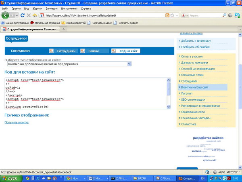
Task: Go back with the green Back arrow
Action: click(5, 15)
